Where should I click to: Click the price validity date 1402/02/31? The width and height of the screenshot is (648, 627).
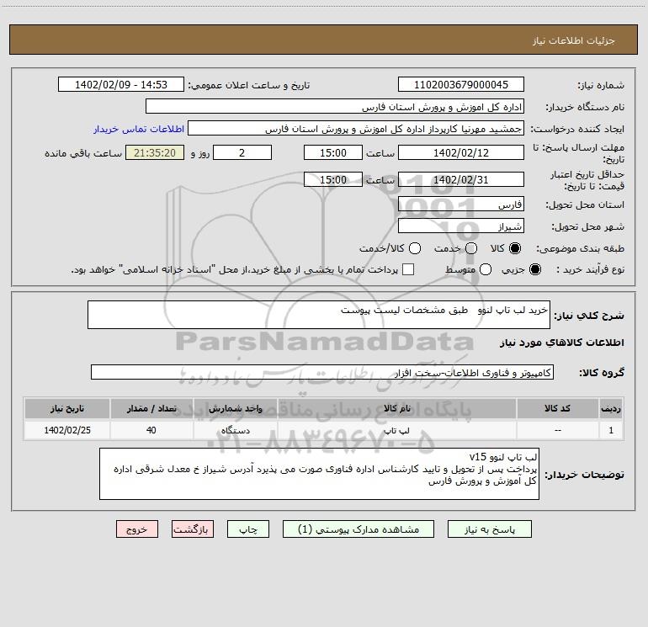tap(461, 179)
